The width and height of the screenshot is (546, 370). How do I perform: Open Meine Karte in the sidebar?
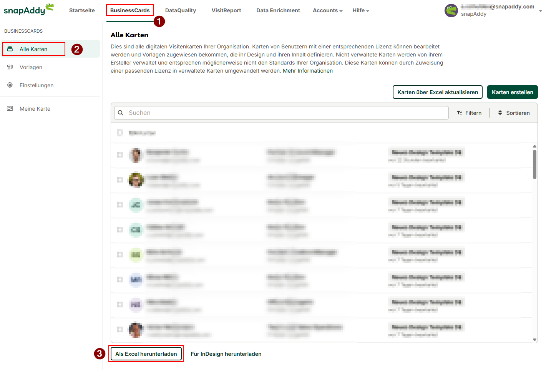[x=50, y=108]
